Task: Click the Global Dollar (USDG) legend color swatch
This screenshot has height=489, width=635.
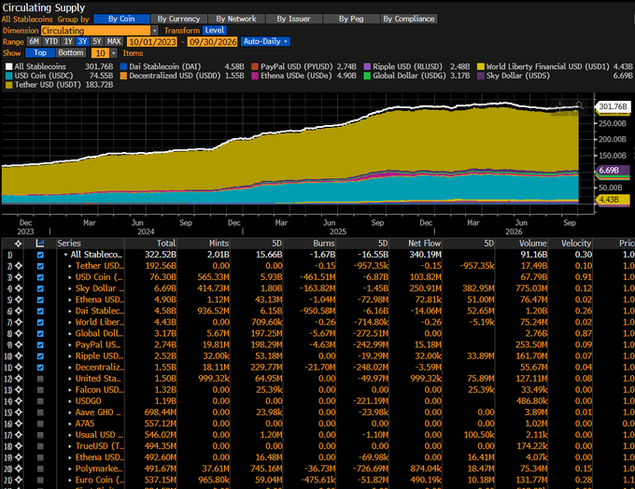Action: [x=367, y=76]
